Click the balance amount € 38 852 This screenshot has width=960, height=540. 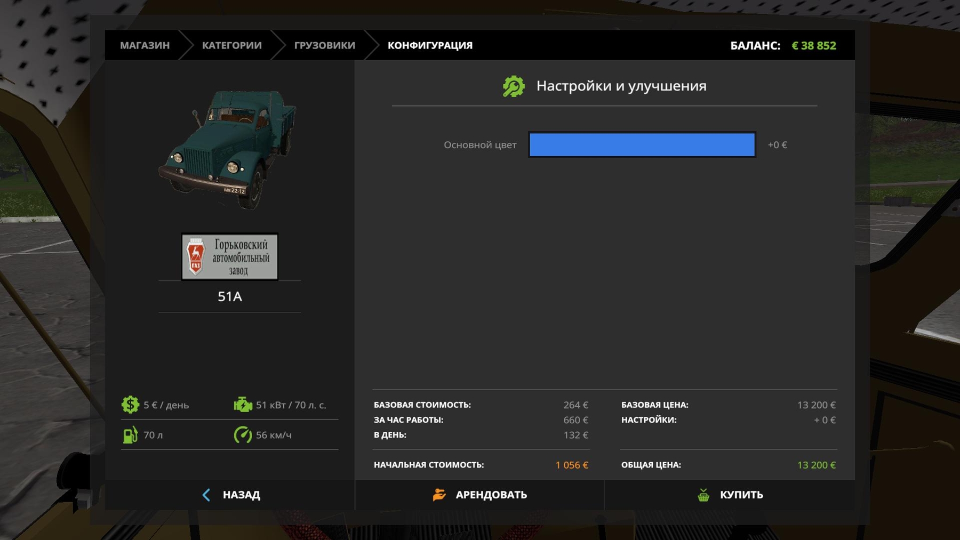coord(813,46)
